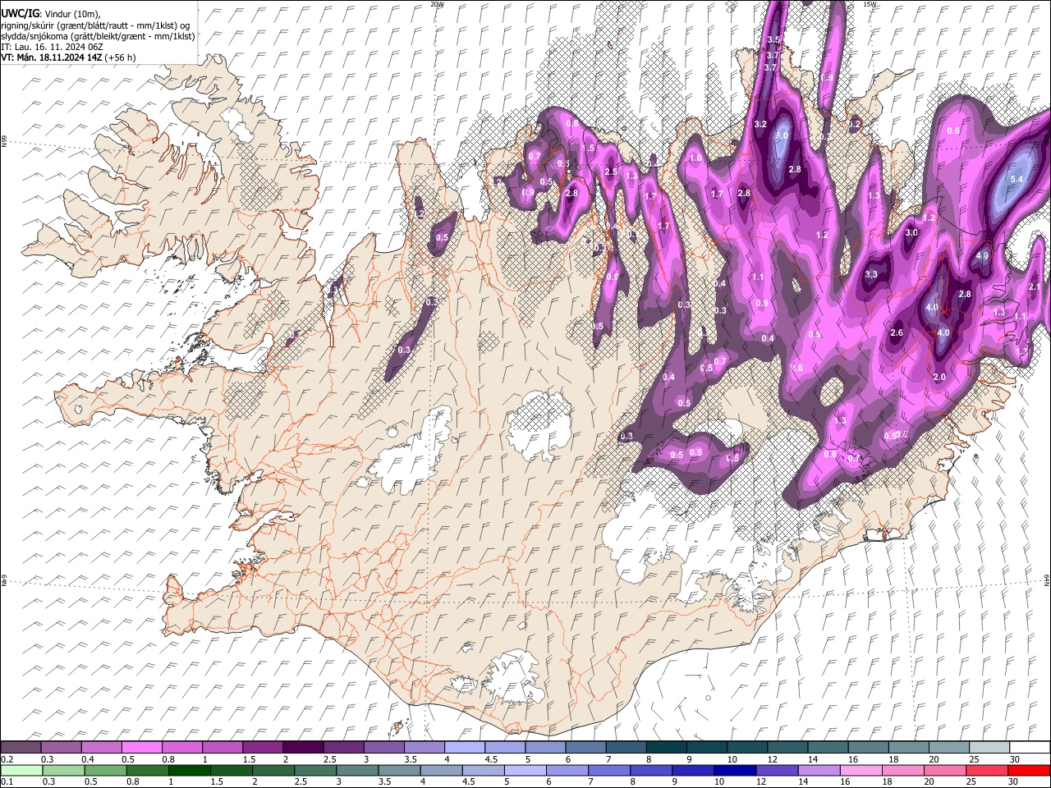Click the '3.5' precipitation value on the map
Viewport: 1051px width, 788px height.
[x=773, y=40]
